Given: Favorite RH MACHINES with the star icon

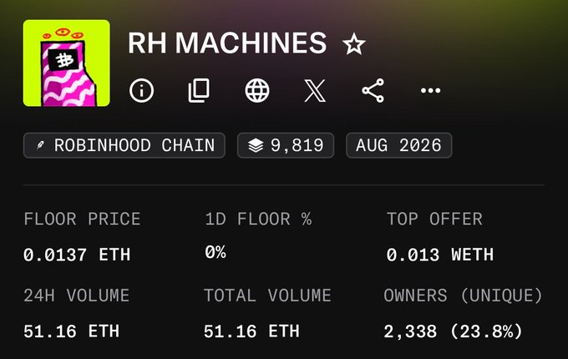Looking at the screenshot, I should [354, 43].
